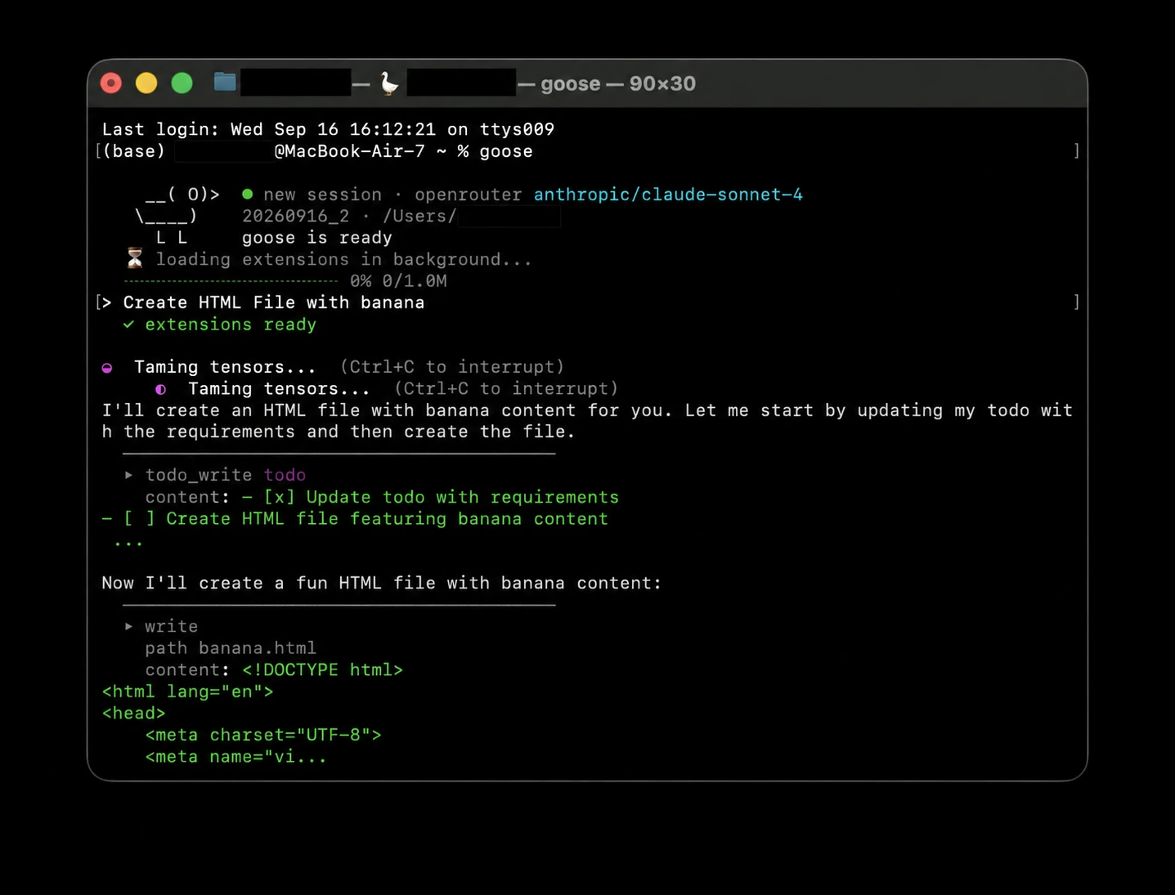Click the anthropic/claude-sonnet-4 model name

pyautogui.click(x=668, y=195)
